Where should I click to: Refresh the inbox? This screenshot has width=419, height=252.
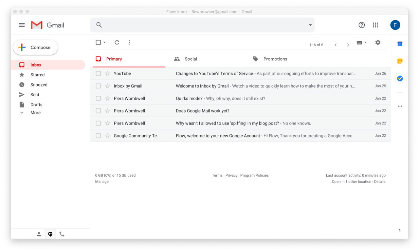[x=117, y=42]
